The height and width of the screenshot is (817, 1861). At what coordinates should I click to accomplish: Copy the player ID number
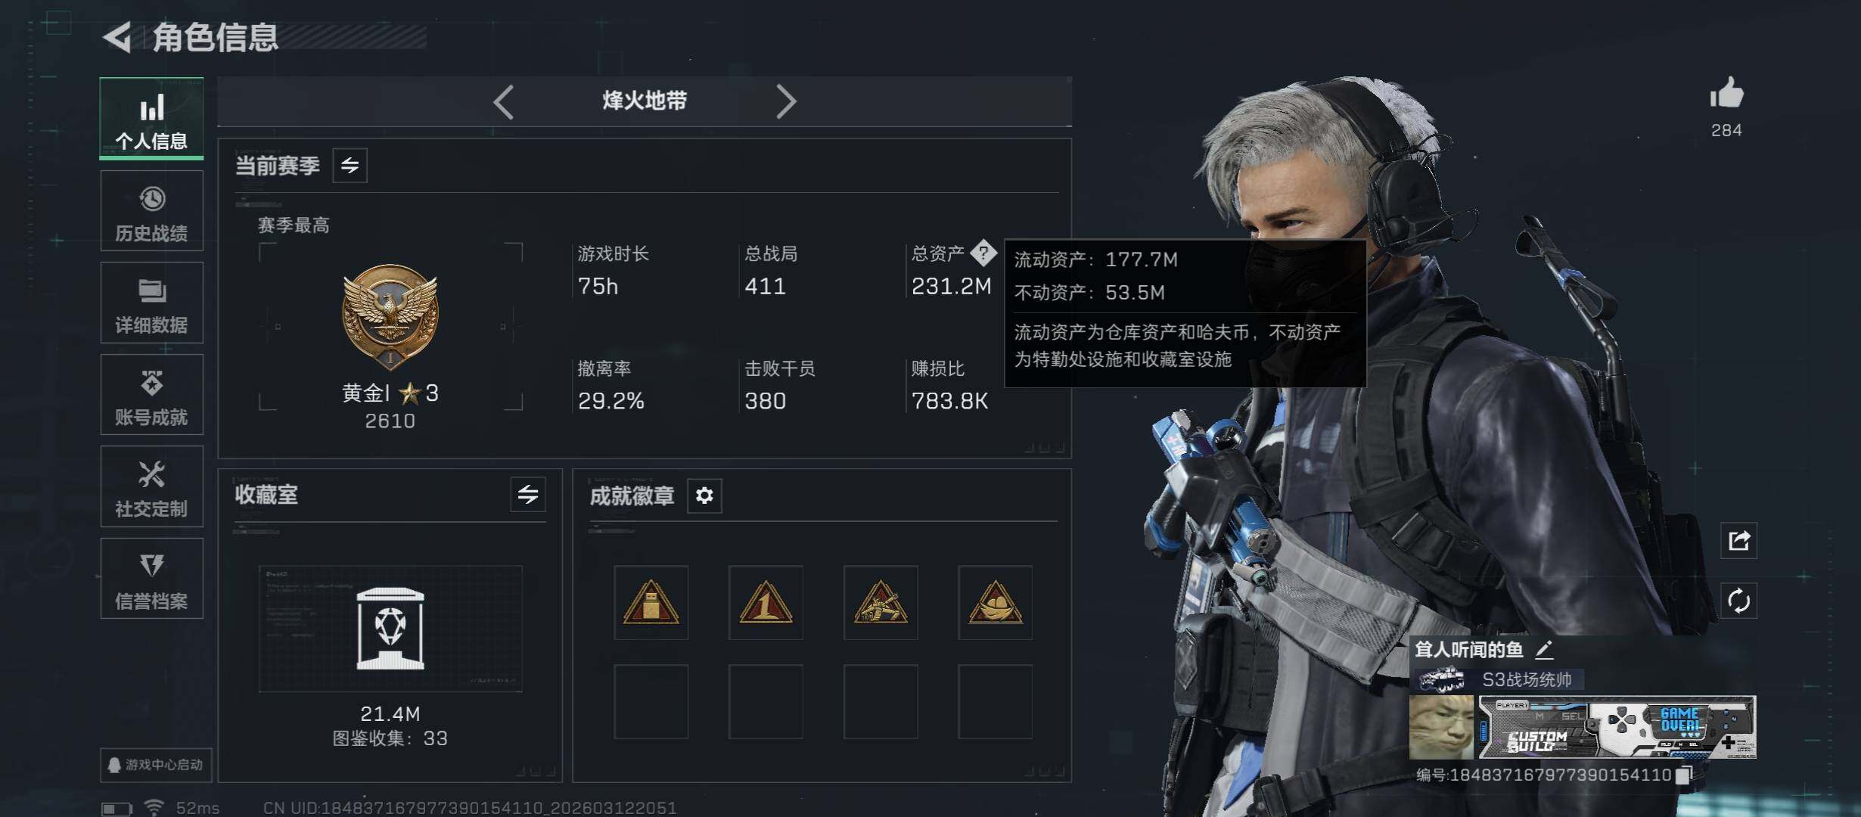pyautogui.click(x=1683, y=775)
